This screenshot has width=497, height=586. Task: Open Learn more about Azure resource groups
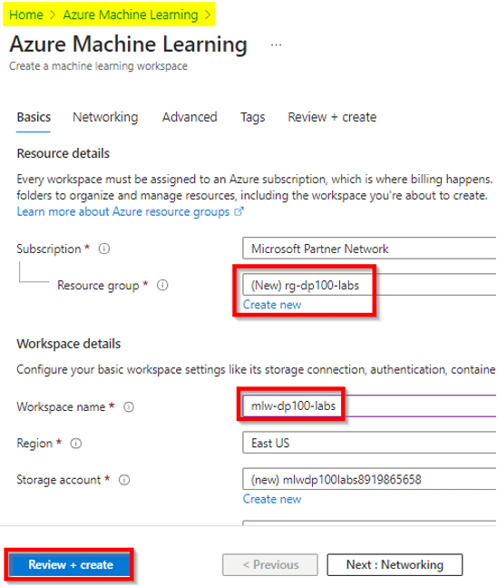click(x=123, y=211)
